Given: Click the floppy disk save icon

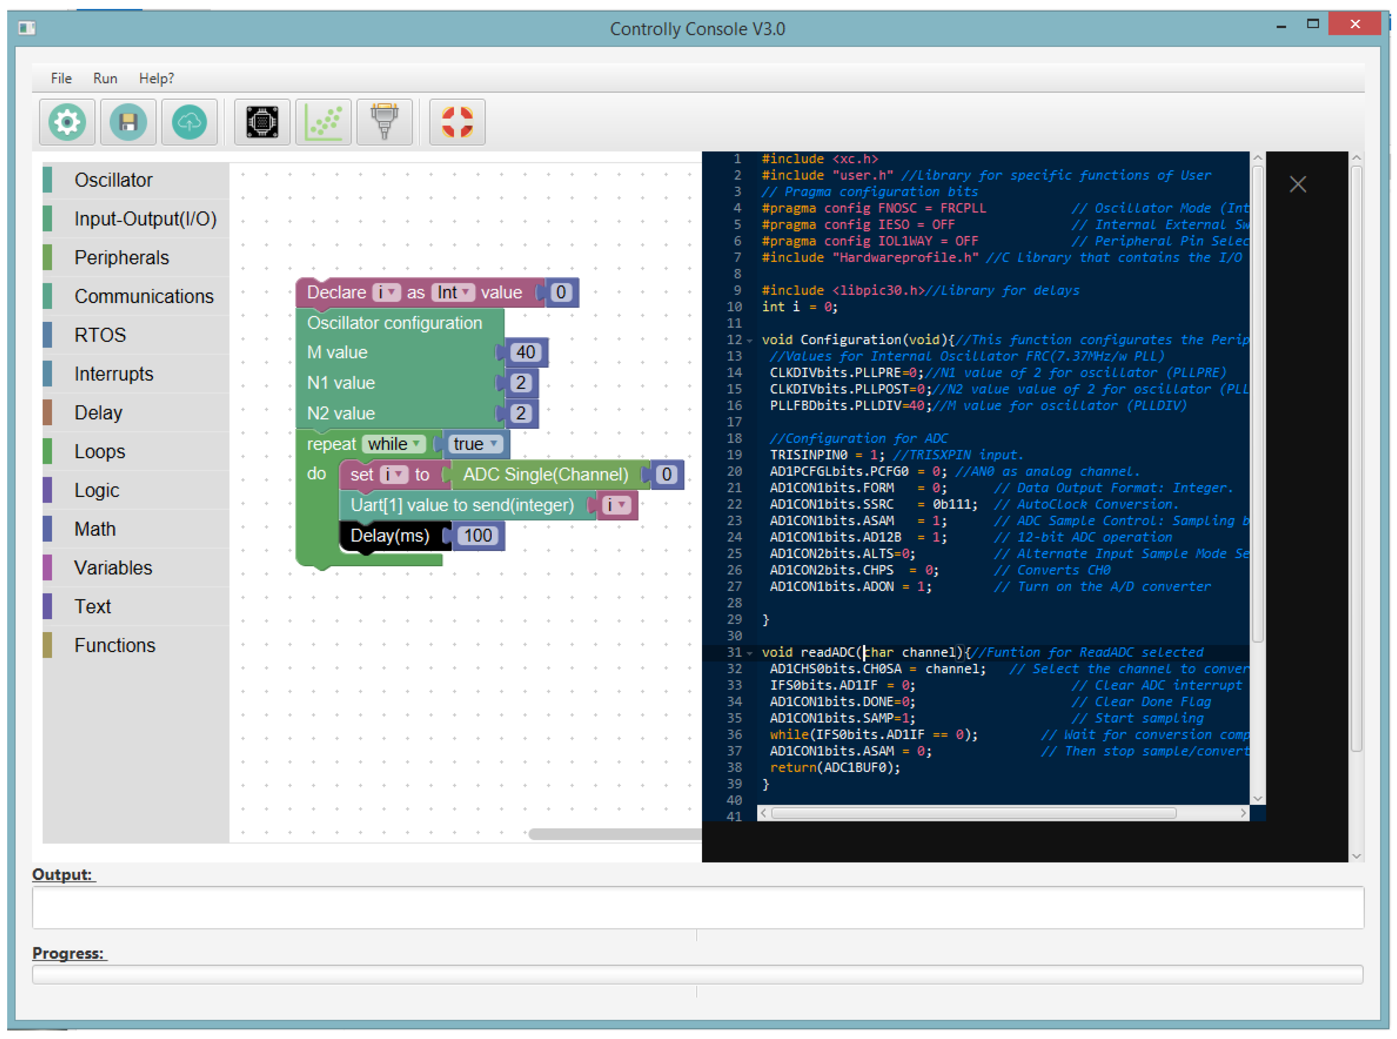Looking at the screenshot, I should coord(129,122).
